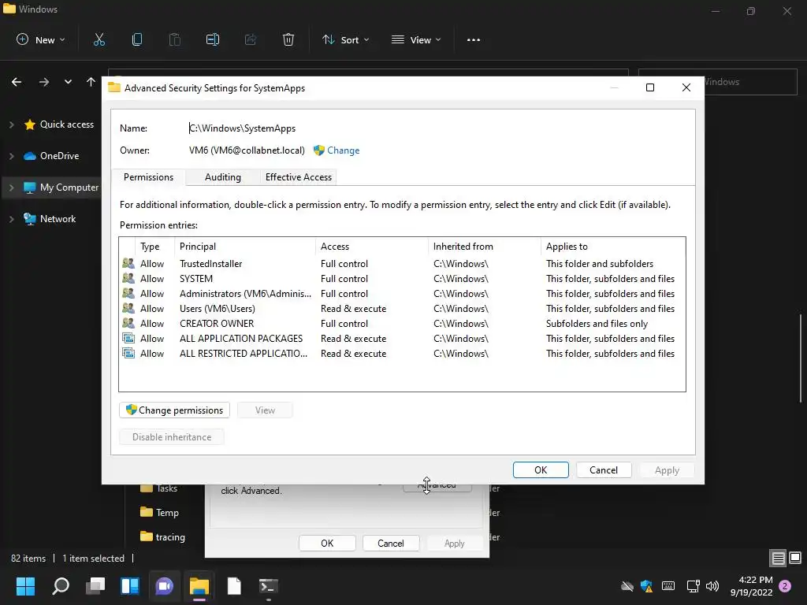The height and width of the screenshot is (605, 807).
Task: Switch to the Effective Access tab
Action: [x=299, y=177]
